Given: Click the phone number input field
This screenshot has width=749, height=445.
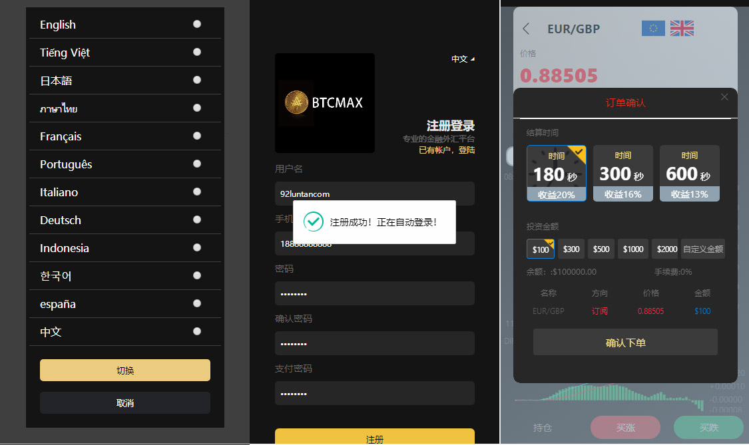Looking at the screenshot, I should [x=374, y=243].
